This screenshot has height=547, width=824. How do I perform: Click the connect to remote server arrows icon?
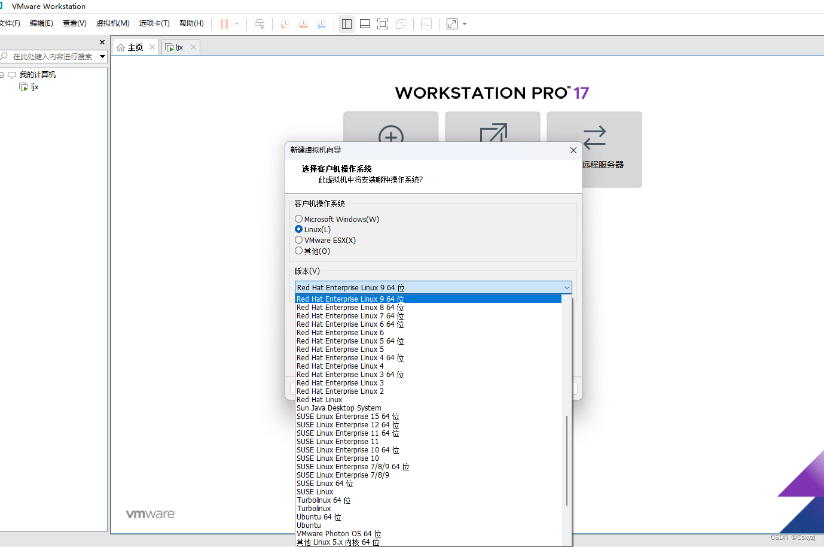point(594,137)
